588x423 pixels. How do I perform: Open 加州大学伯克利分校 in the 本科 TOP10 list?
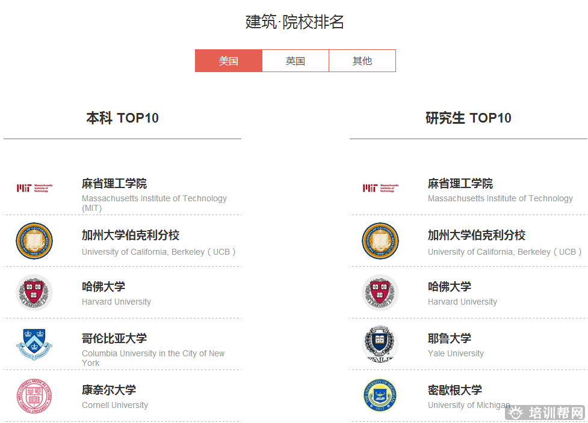pos(131,235)
